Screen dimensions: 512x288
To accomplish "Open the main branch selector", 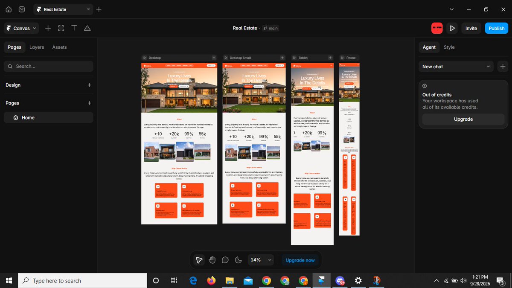I will click(271, 28).
